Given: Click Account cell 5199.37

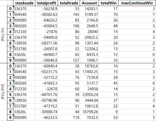Looking at the screenshot, I should click(x=89, y=15).
